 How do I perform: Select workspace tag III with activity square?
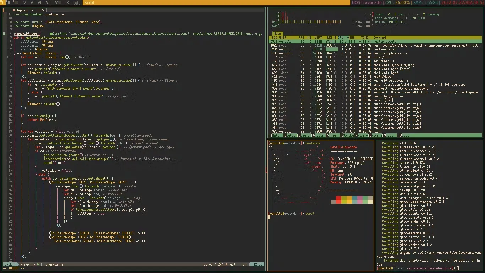point(15,2)
